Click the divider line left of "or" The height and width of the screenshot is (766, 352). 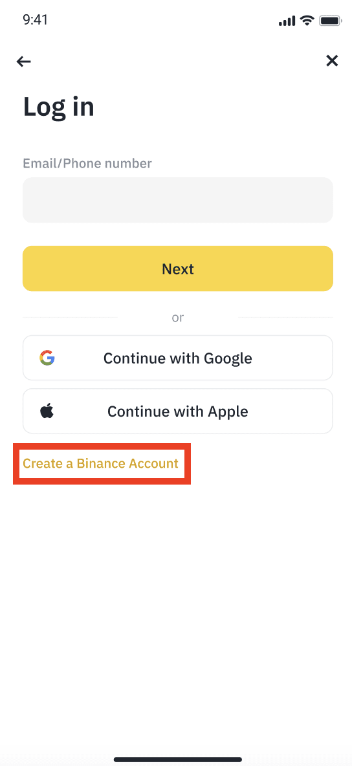click(x=70, y=318)
